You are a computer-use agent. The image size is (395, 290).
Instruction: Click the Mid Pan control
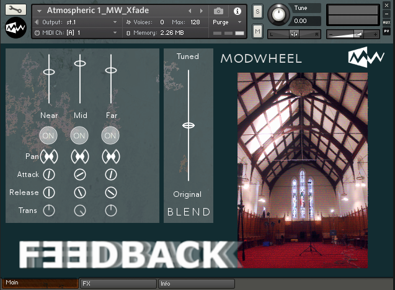click(x=80, y=156)
